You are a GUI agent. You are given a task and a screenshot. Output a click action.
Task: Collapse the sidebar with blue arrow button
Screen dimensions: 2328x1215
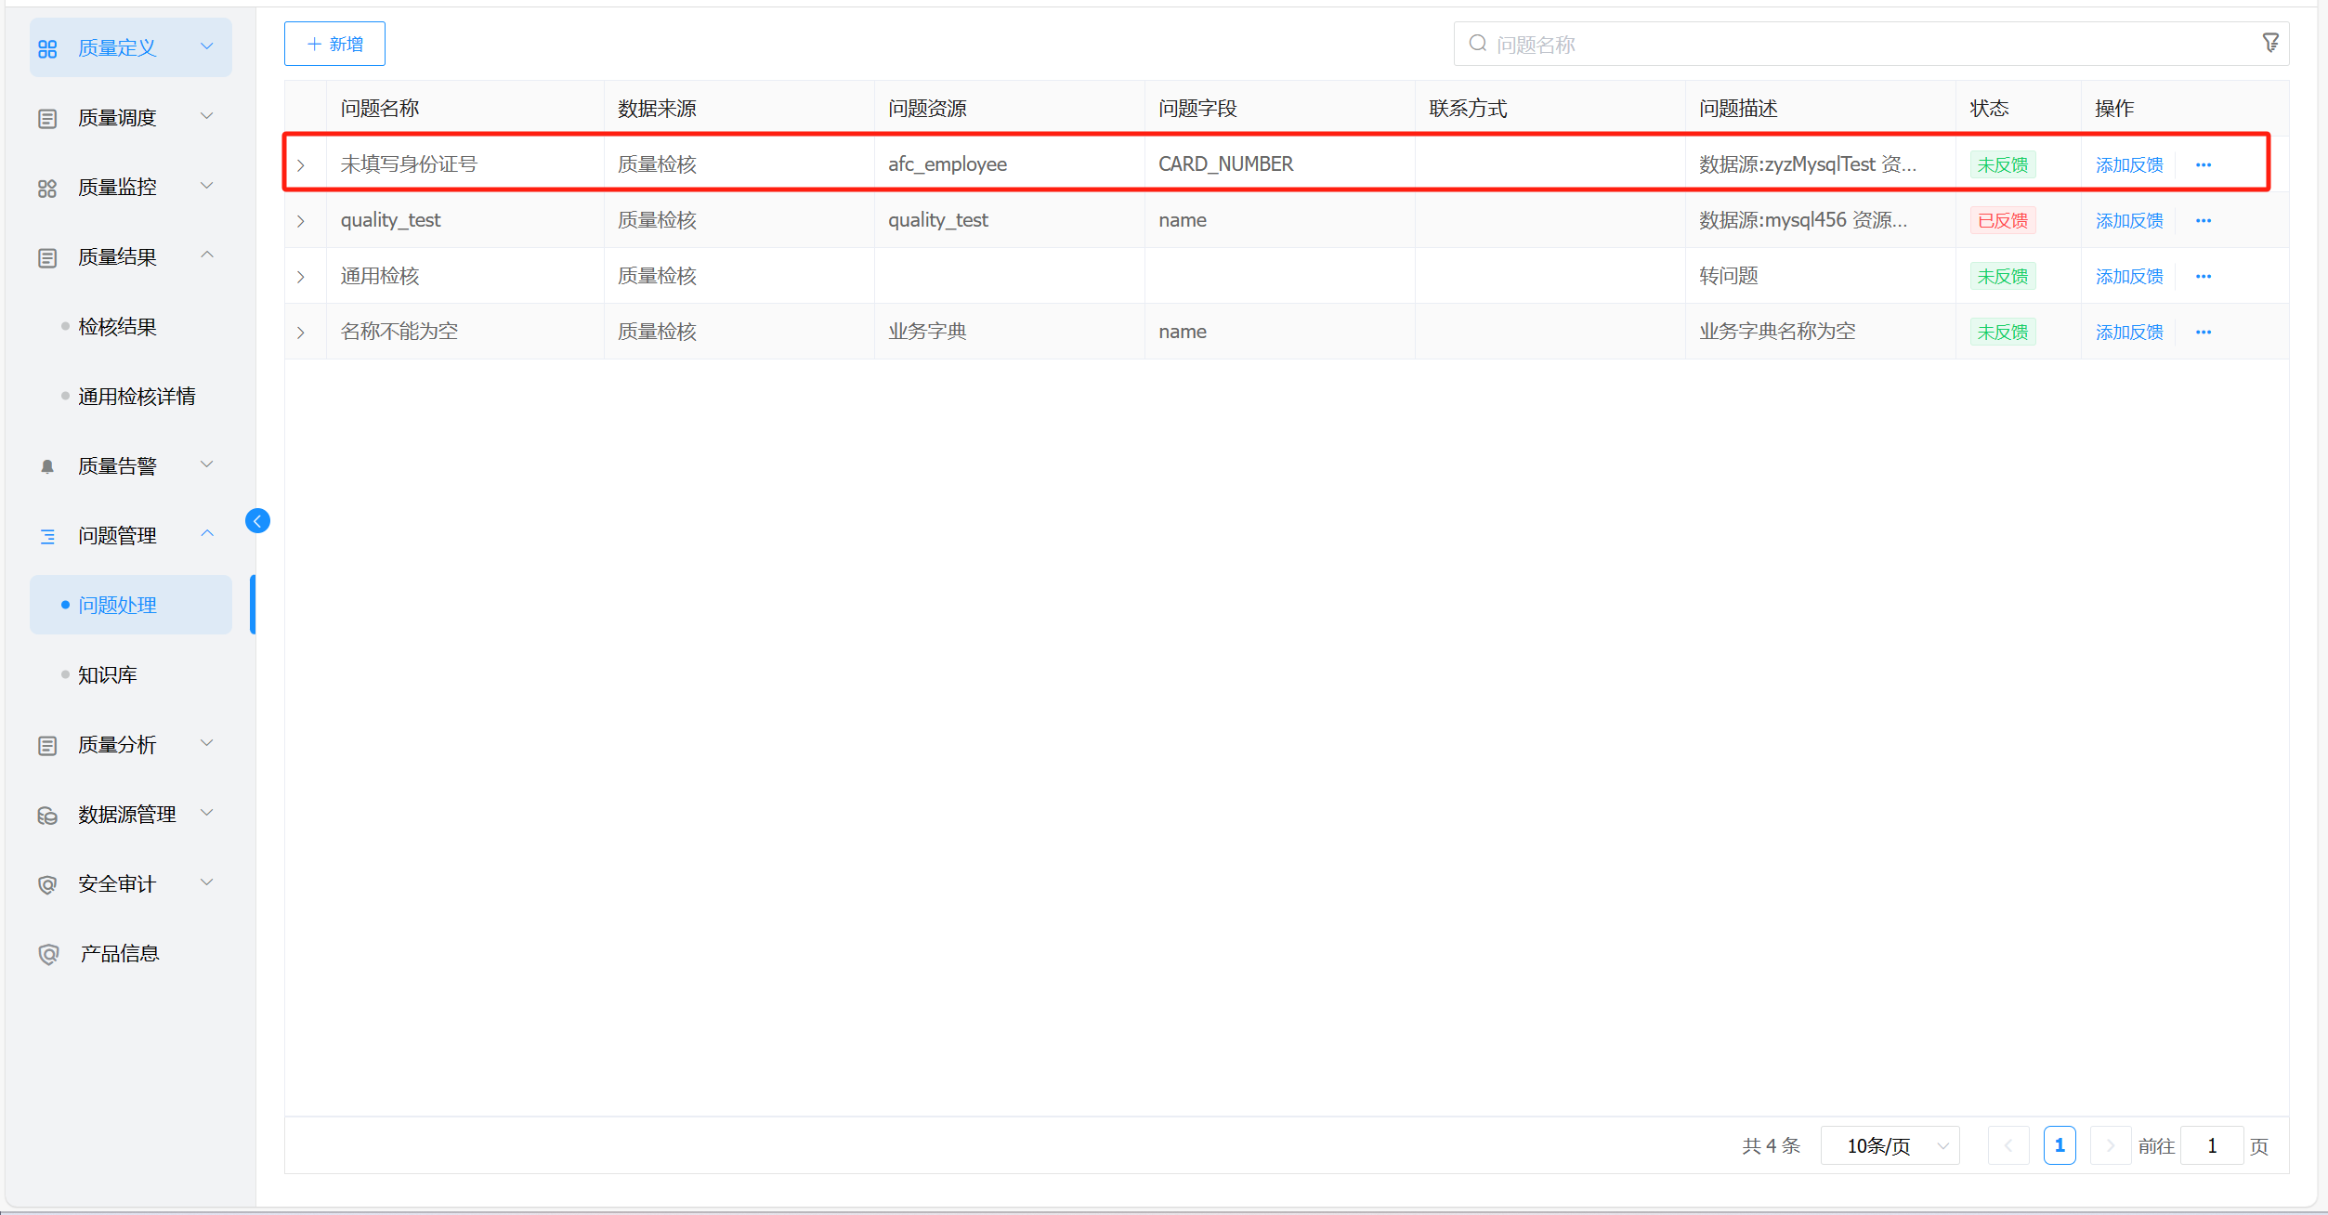[x=257, y=521]
